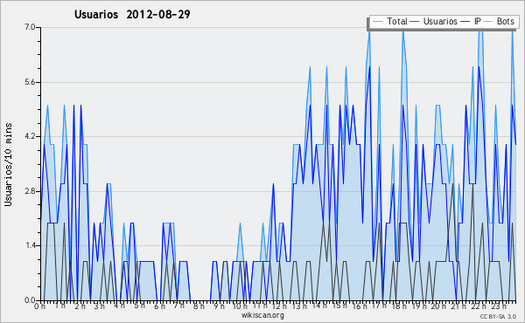This screenshot has width=525, height=323.
Task: Click the 'CC BY-SA 3.0' license text
Action: point(498,316)
